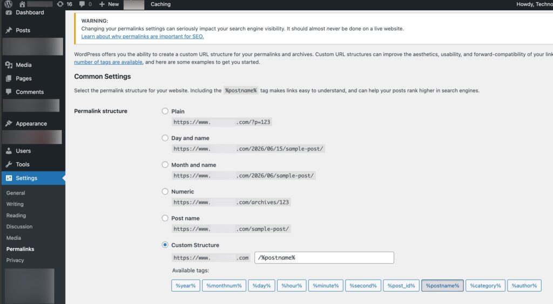The height and width of the screenshot is (304, 553).
Task: Click the Tools wrench icon
Action: (9, 164)
